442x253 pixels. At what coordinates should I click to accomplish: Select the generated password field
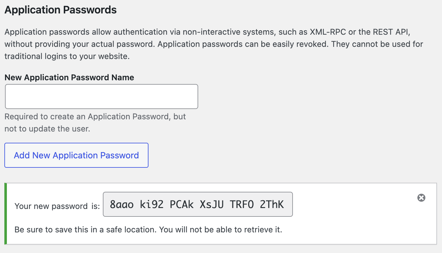click(x=198, y=204)
